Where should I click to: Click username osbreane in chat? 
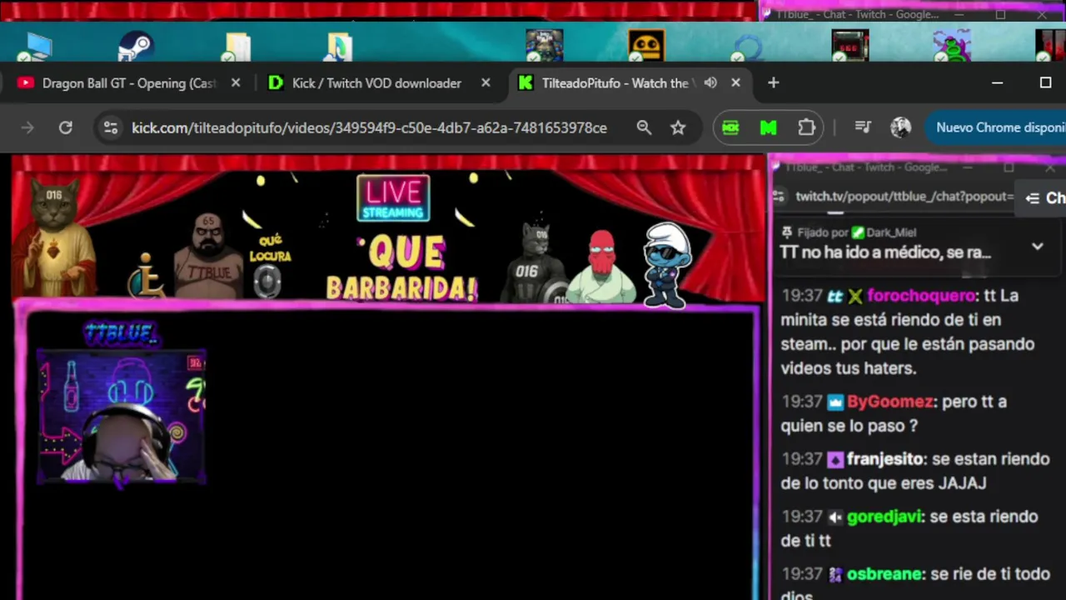tap(884, 573)
